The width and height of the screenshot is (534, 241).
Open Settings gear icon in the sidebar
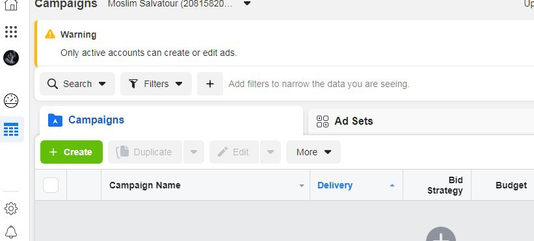tap(11, 209)
